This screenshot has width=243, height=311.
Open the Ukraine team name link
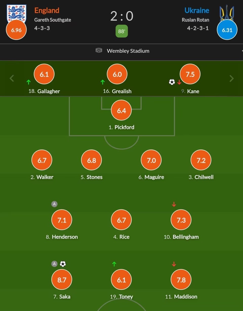197,10
